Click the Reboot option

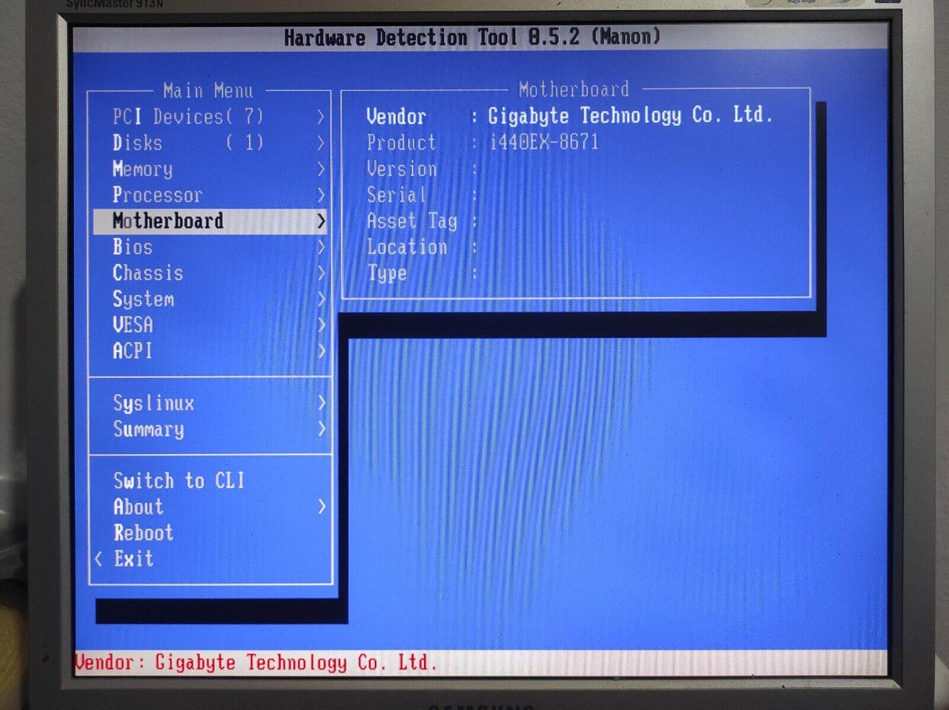point(143,533)
